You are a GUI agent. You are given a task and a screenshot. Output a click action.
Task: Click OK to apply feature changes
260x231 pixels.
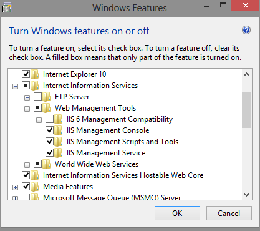click(x=177, y=214)
